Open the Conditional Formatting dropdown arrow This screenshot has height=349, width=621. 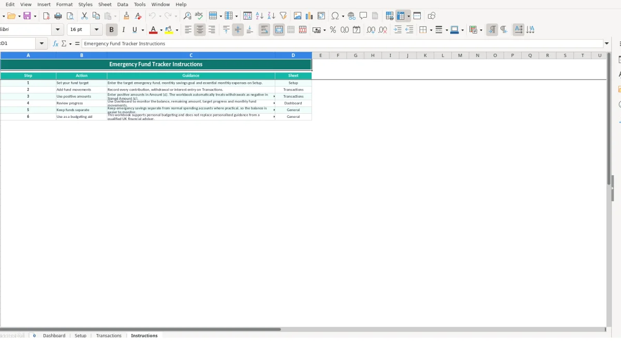tap(481, 30)
